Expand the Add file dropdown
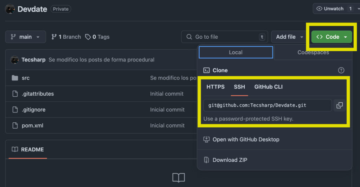This screenshot has width=360, height=187. [x=290, y=37]
